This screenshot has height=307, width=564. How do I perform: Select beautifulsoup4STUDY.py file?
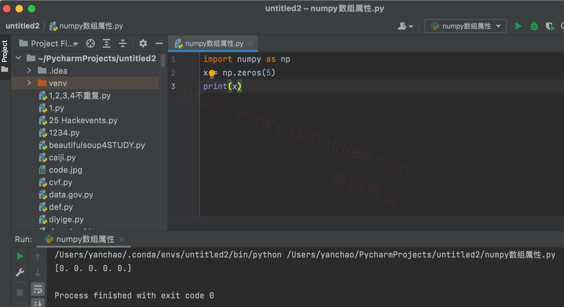click(97, 145)
